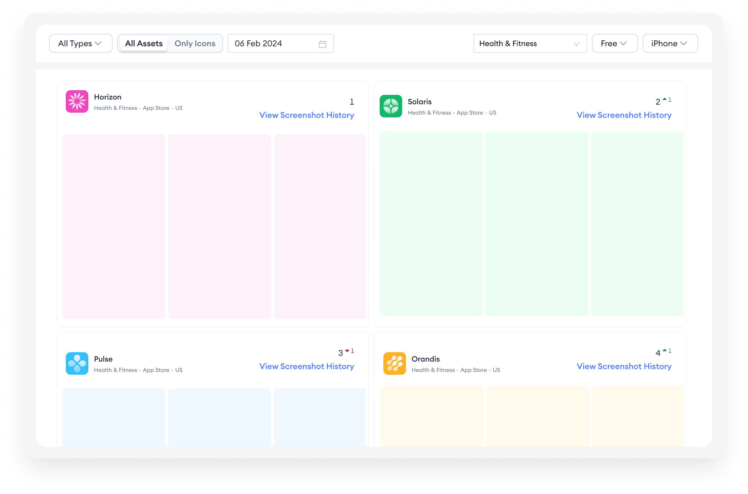
Task: Open the All Types dropdown
Action: 81,44
